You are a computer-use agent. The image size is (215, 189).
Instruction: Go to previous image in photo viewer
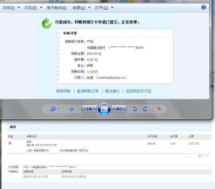pos(89,109)
